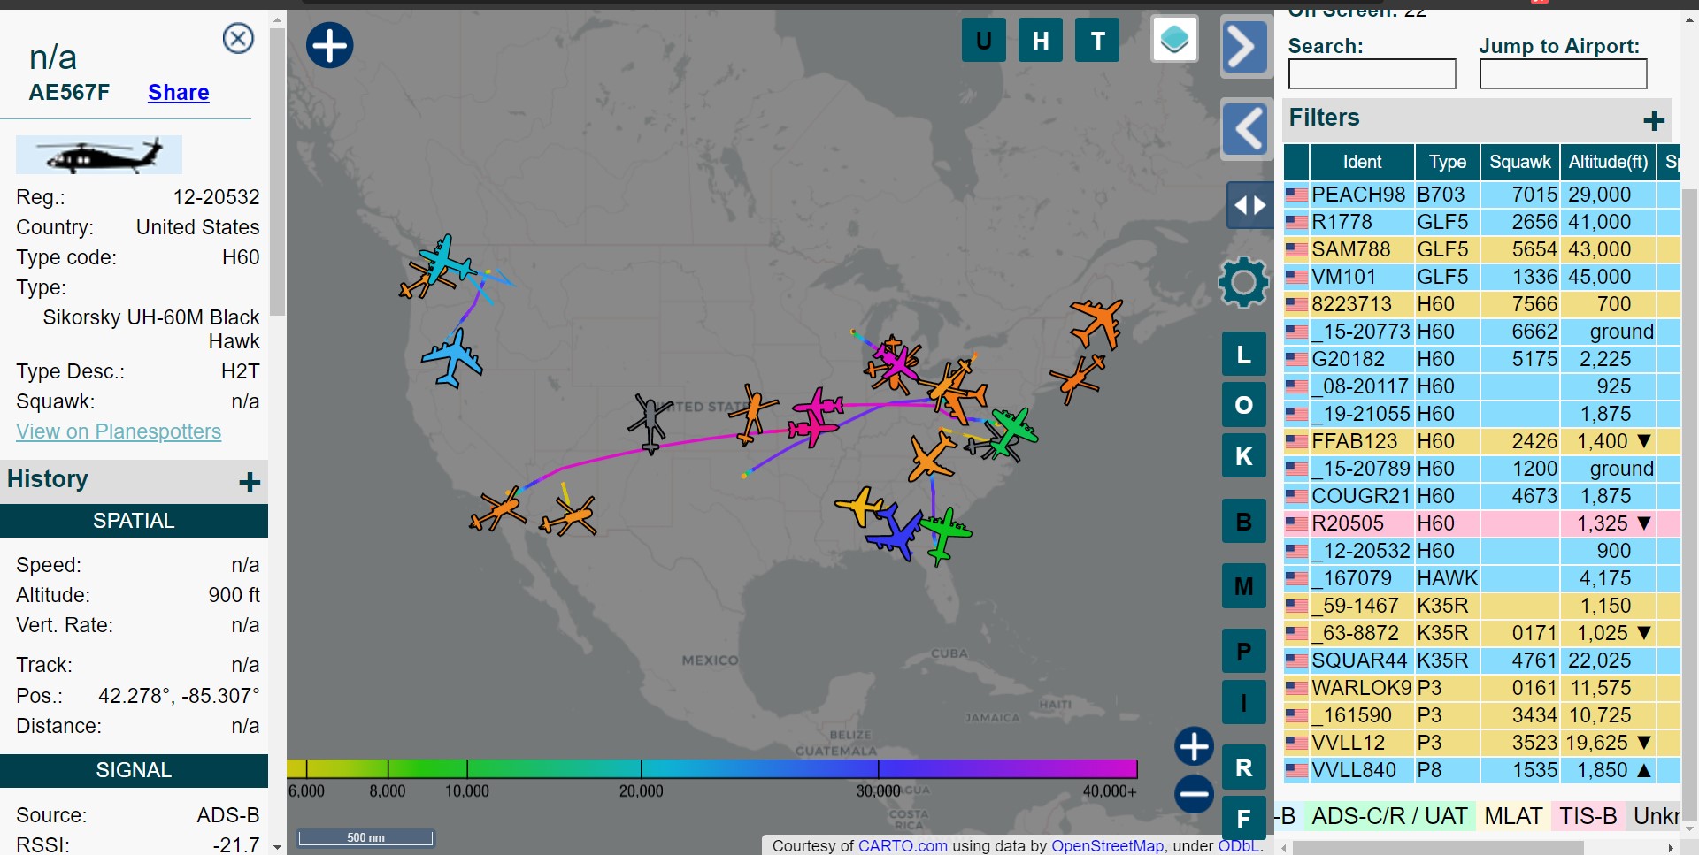The width and height of the screenshot is (1699, 855).
Task: Toggle sidebar width with double-arrow button
Action: (1249, 205)
